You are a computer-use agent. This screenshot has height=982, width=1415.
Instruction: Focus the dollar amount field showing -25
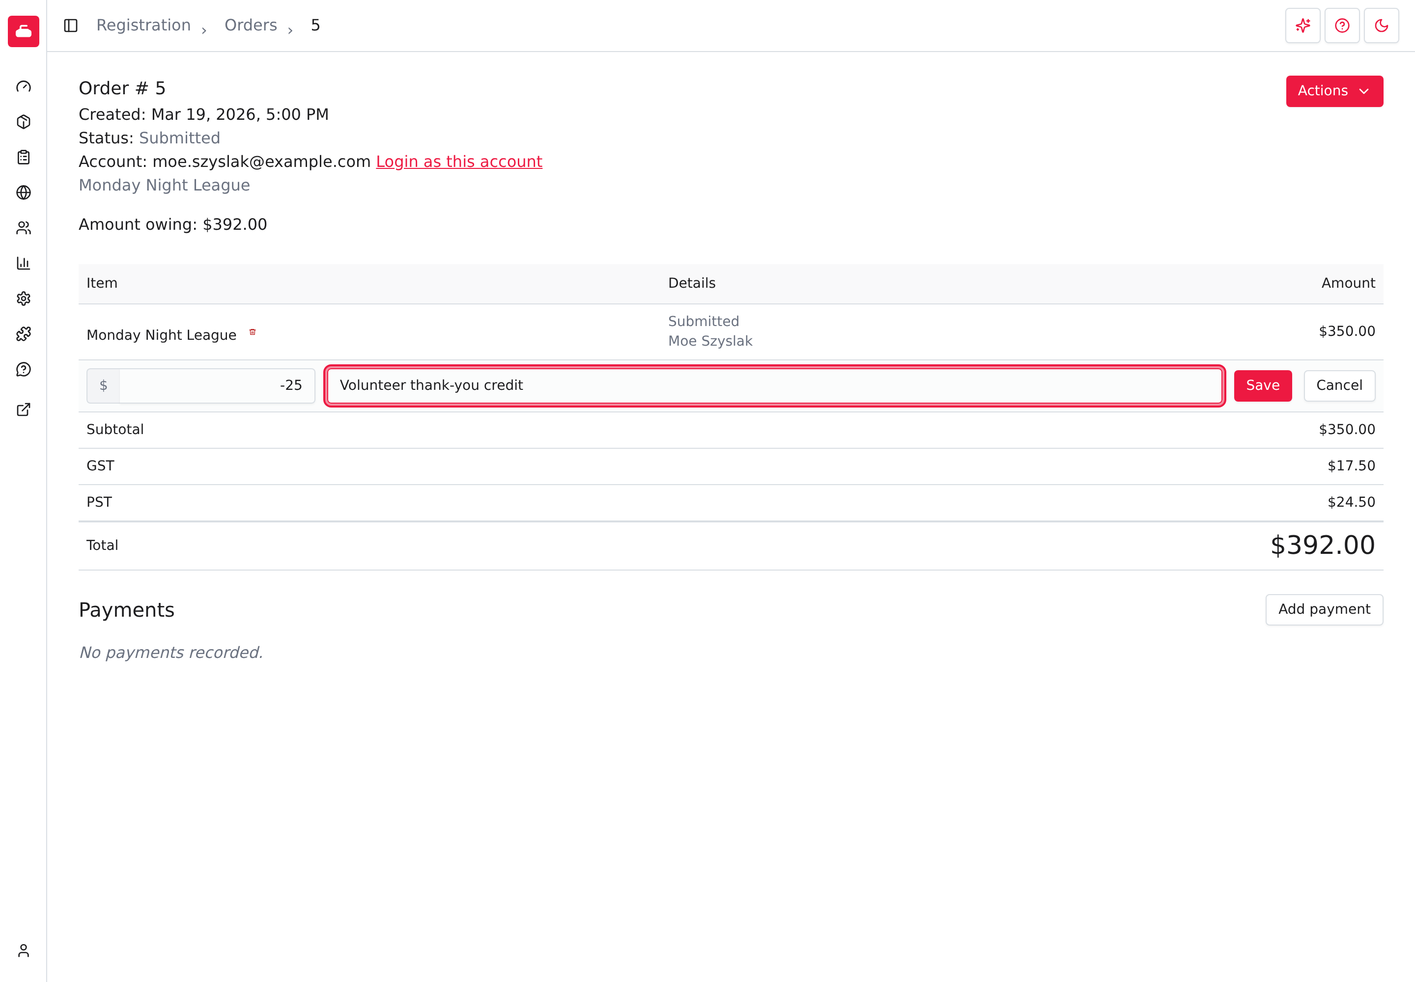point(217,386)
